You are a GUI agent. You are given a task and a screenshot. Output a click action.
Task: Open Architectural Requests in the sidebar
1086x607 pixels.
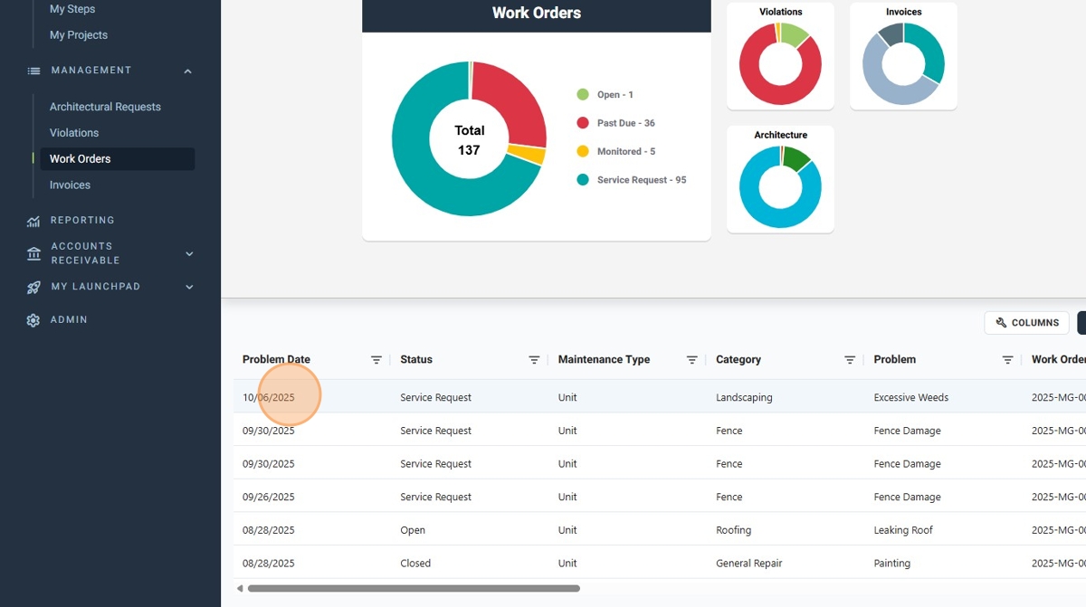[105, 107]
